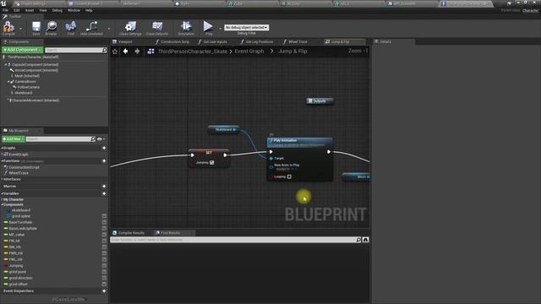Click the Compile toolbar button
The height and width of the screenshot is (304, 541).
pos(8,28)
